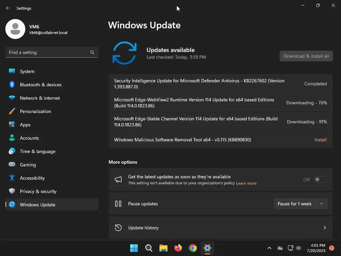341x256 pixels.
Task: Open Network & internet settings
Action: coord(52,98)
